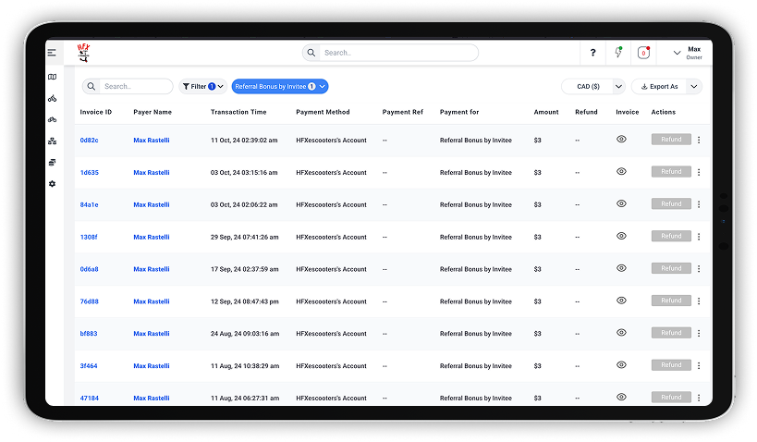The image size is (757, 442).
Task: Select the bikes sidebar icon
Action: (x=52, y=119)
